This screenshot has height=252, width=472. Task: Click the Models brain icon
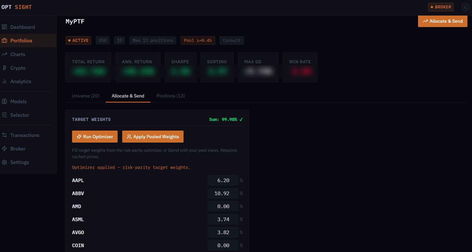(4, 101)
